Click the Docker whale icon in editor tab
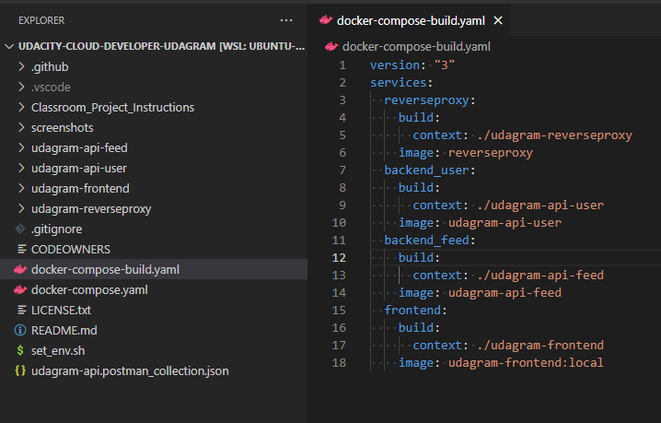 tap(325, 20)
